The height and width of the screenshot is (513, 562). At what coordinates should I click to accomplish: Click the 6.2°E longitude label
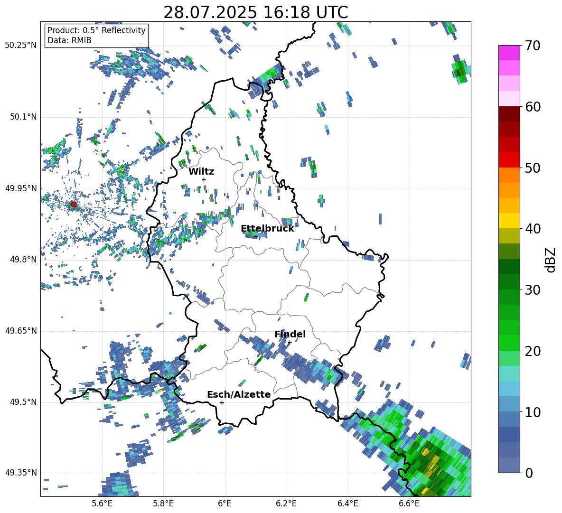point(286,504)
